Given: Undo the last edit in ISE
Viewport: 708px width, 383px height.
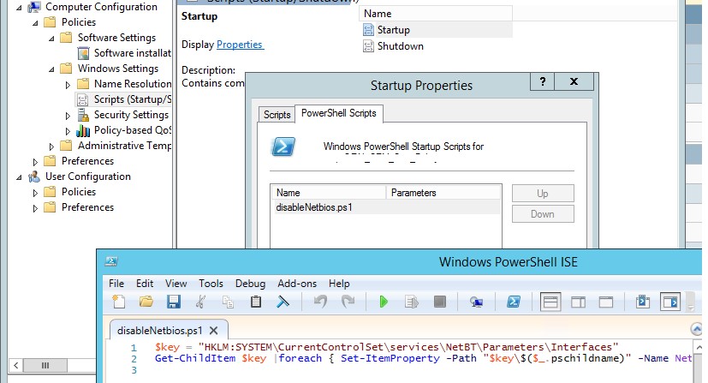Looking at the screenshot, I should click(x=320, y=302).
